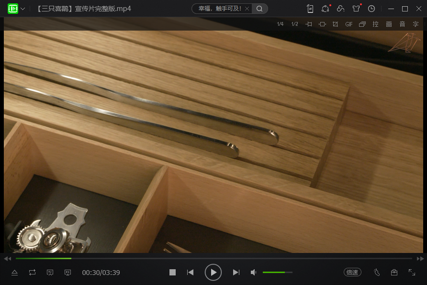The height and width of the screenshot is (285, 427).
Task: Start GIF capture
Action: (x=349, y=24)
